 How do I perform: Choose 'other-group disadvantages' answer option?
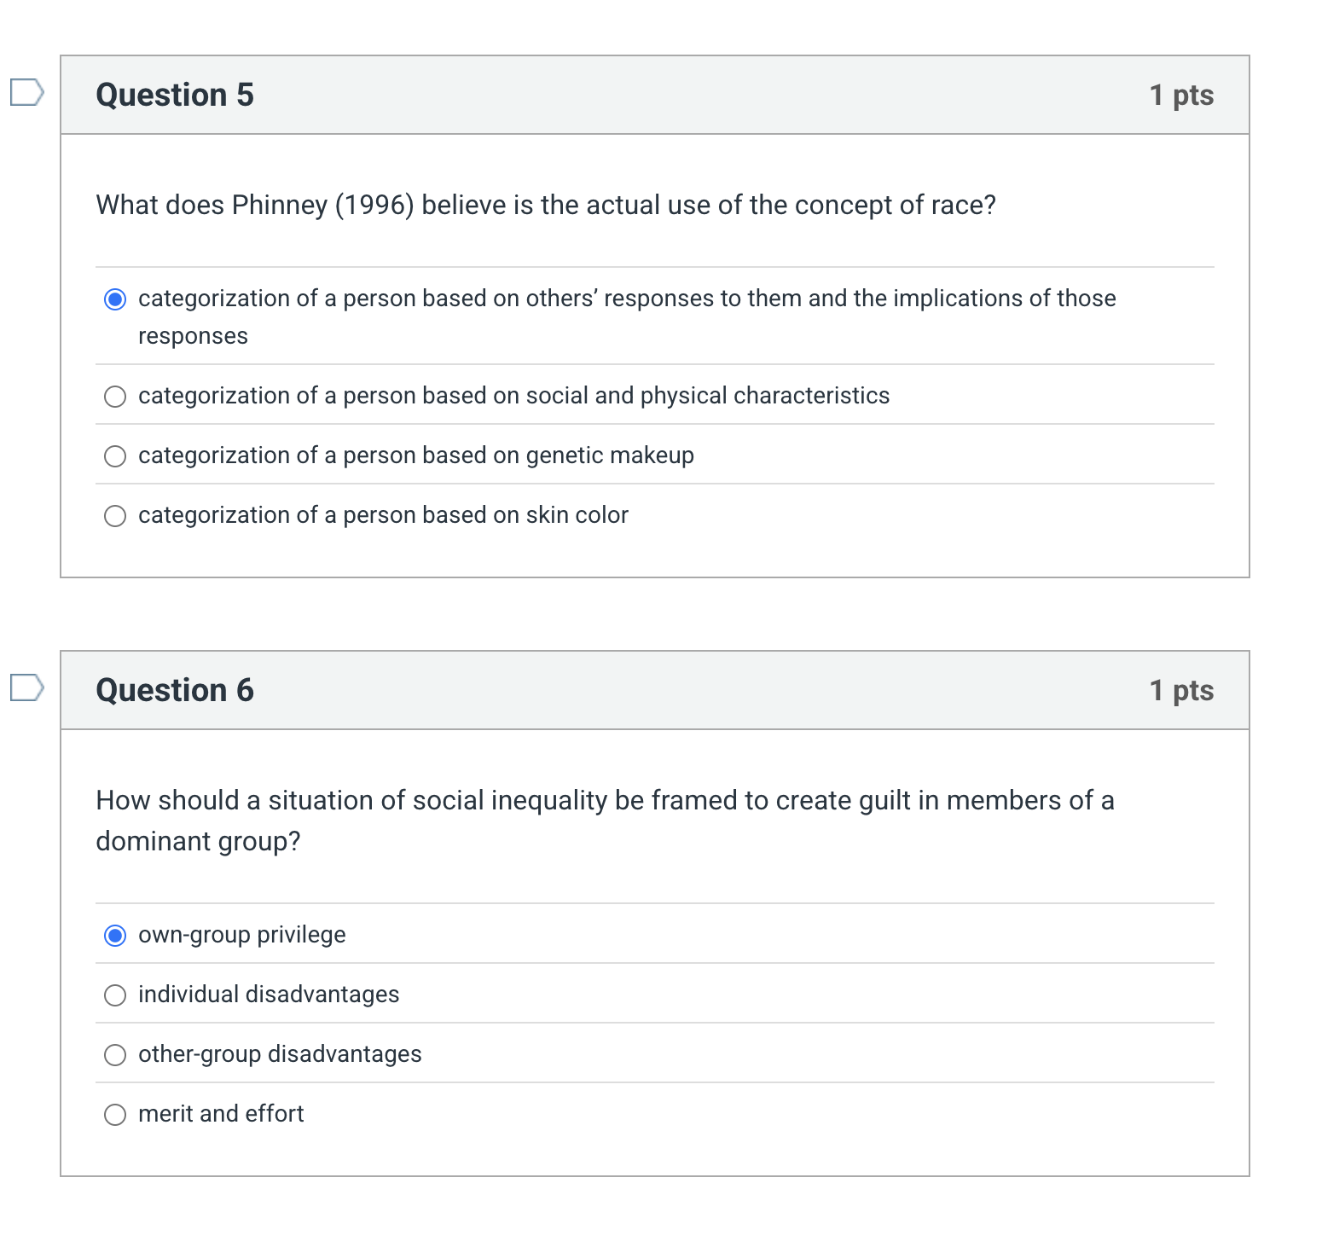point(115,1054)
